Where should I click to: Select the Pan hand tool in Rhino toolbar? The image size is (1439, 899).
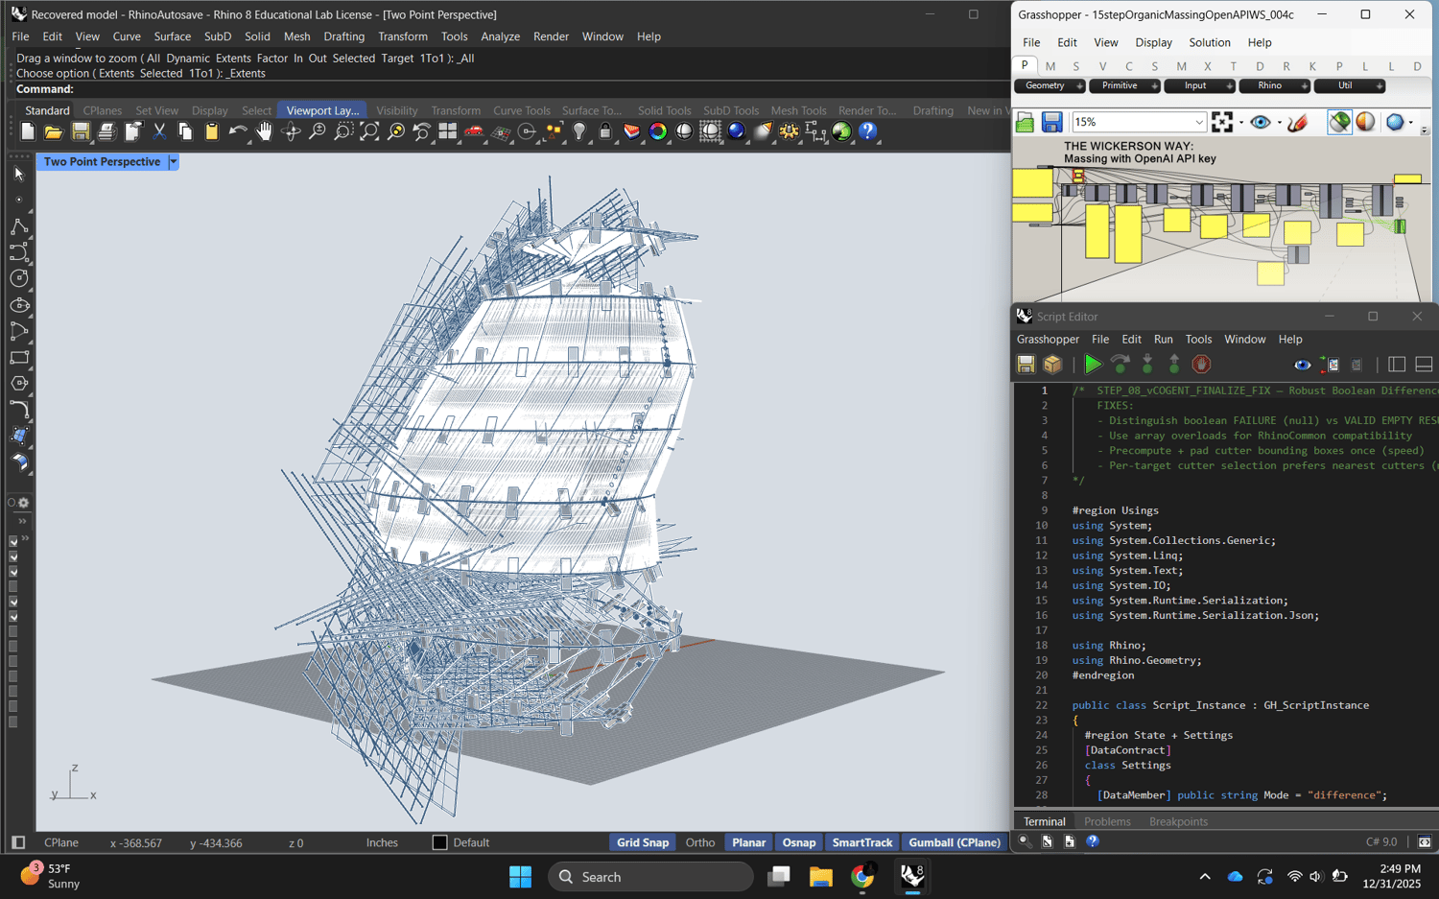point(264,132)
